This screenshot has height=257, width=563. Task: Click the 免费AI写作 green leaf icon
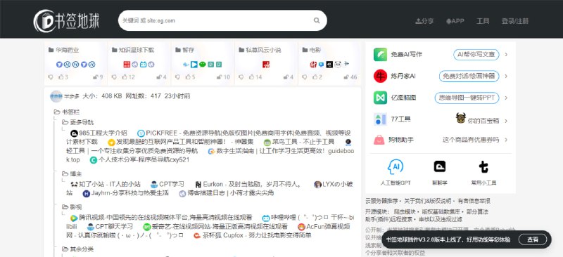tap(380, 55)
